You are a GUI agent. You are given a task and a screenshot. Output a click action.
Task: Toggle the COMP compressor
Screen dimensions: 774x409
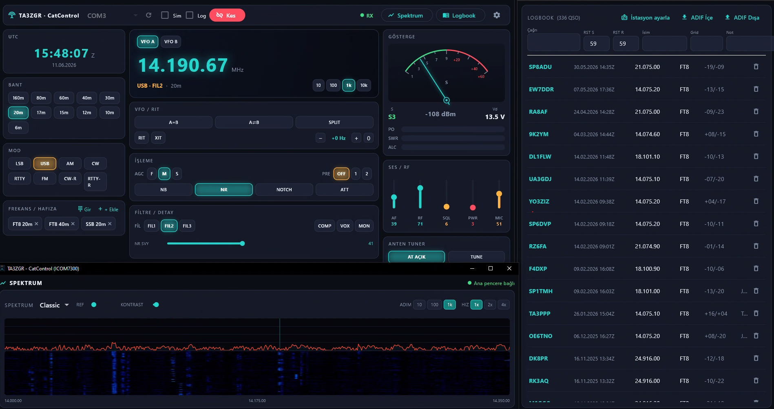[325, 226]
